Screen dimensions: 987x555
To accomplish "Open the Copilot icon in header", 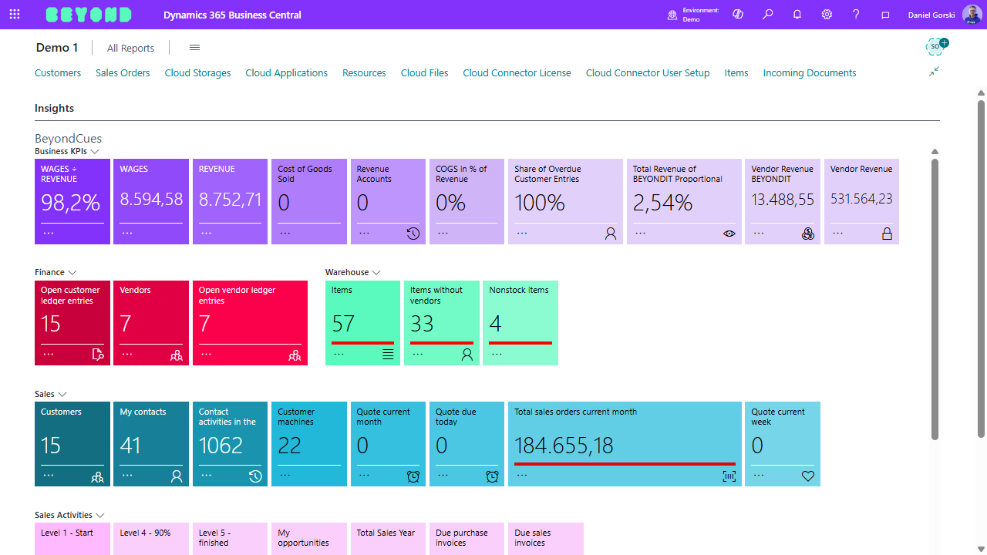I will [738, 15].
